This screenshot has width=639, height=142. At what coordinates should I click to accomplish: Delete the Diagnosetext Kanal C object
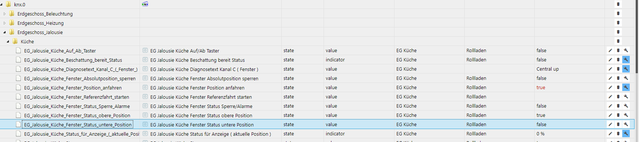tap(618, 69)
